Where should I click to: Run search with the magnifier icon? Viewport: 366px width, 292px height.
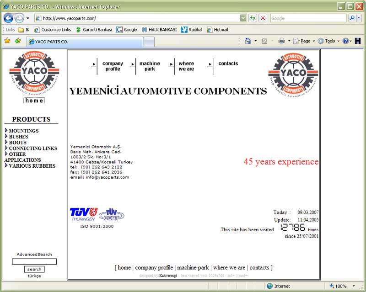pos(352,18)
